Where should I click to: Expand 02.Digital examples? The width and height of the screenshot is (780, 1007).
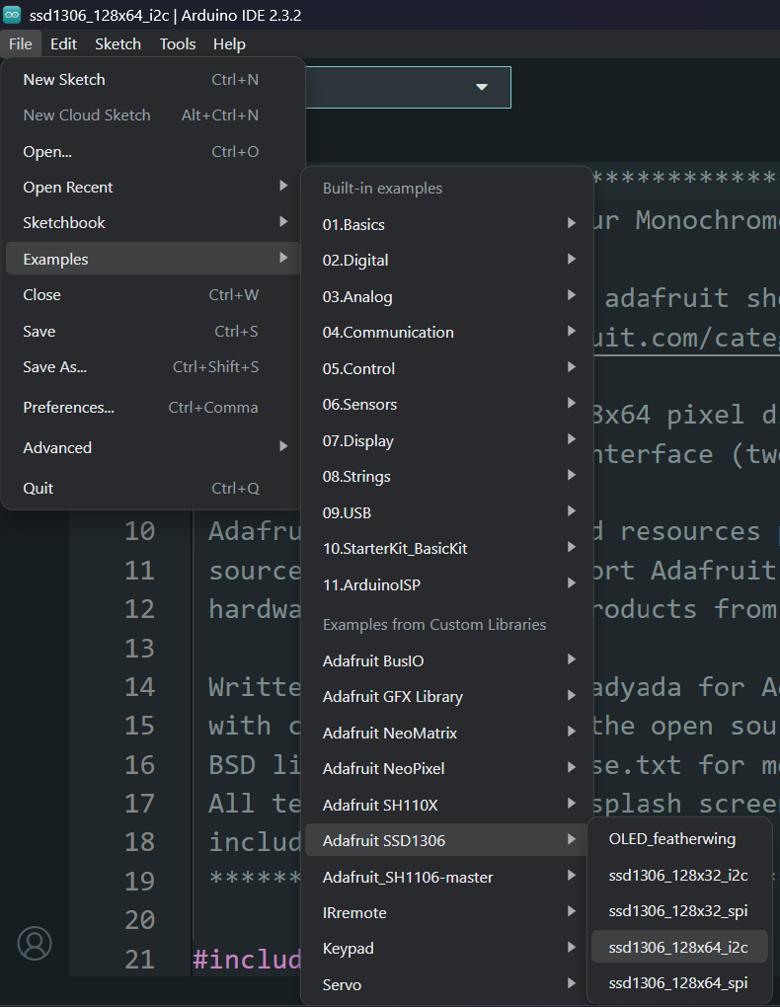click(447, 260)
